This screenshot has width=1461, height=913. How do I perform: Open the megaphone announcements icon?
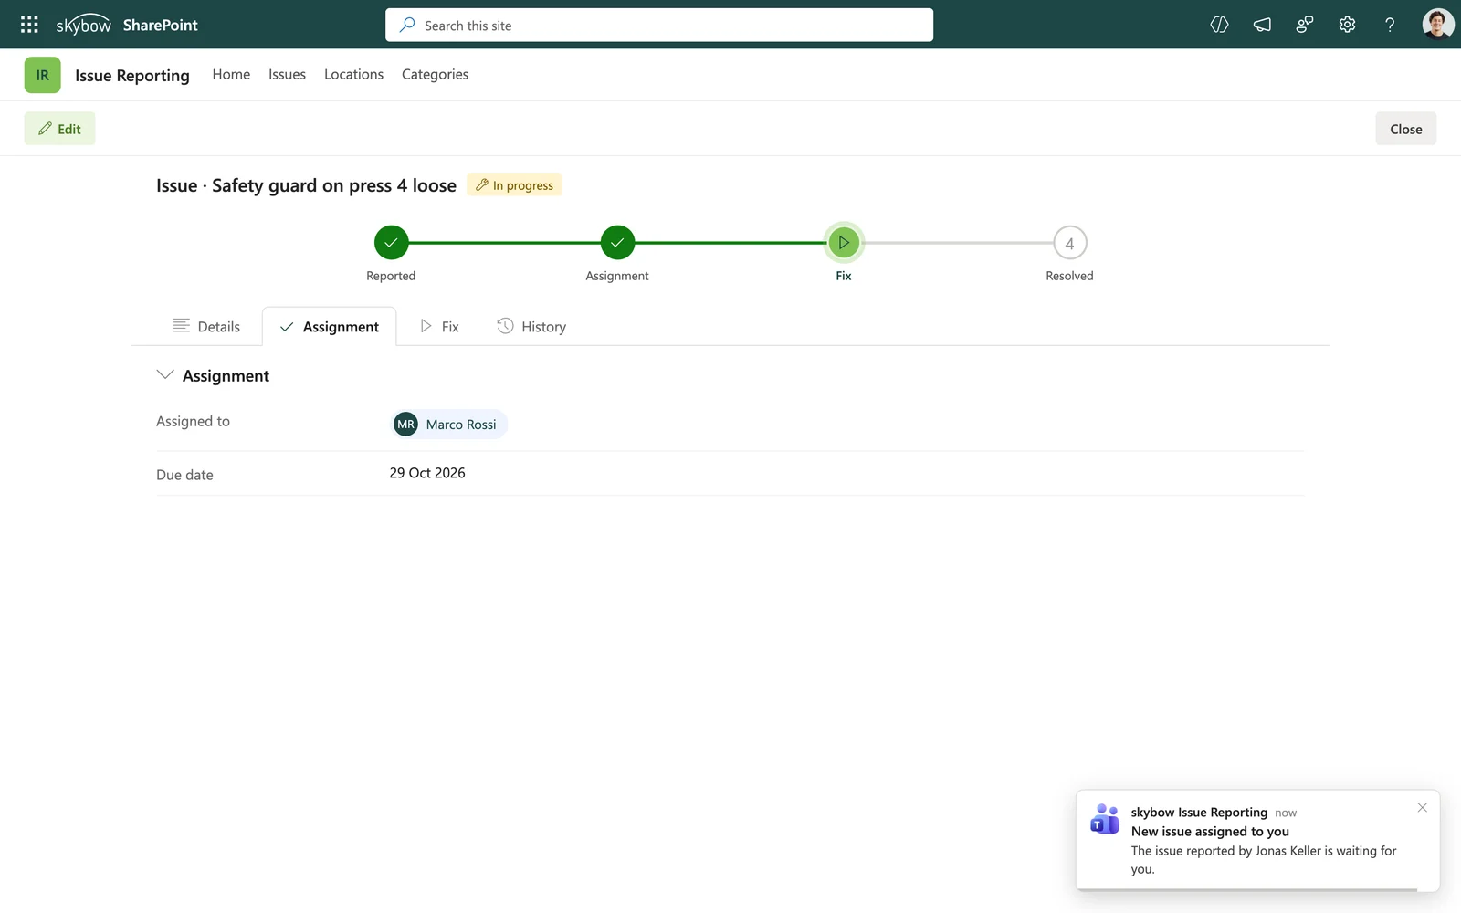pos(1262,25)
